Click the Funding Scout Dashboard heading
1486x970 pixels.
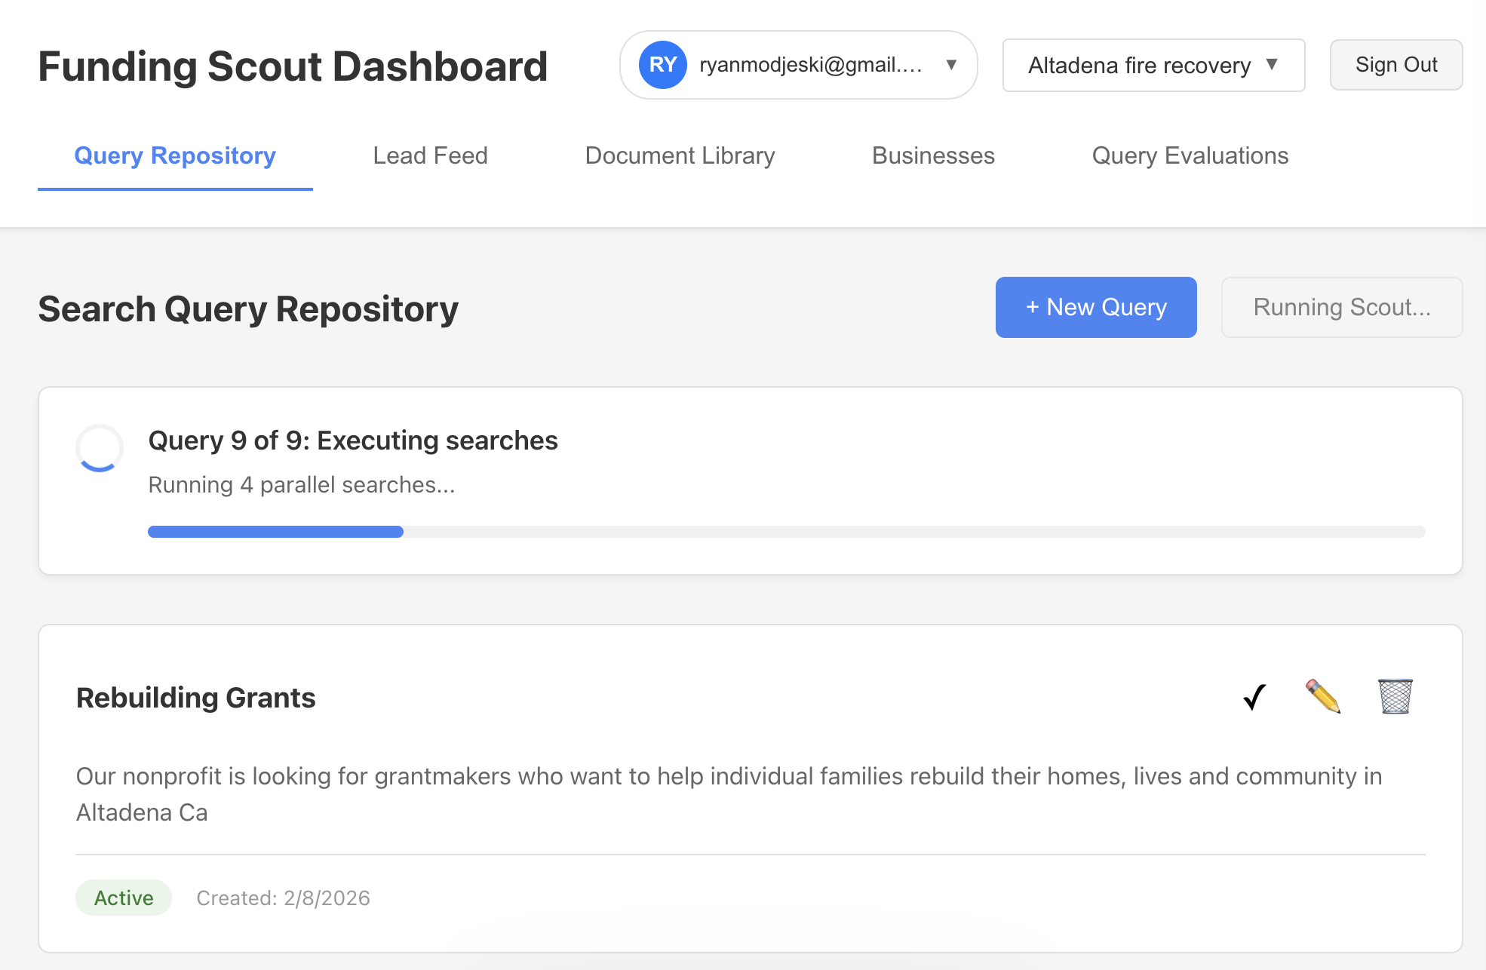tap(293, 66)
